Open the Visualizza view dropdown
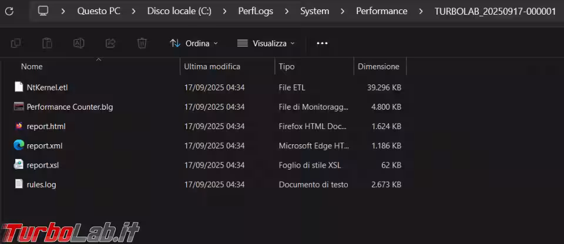 [x=266, y=43]
